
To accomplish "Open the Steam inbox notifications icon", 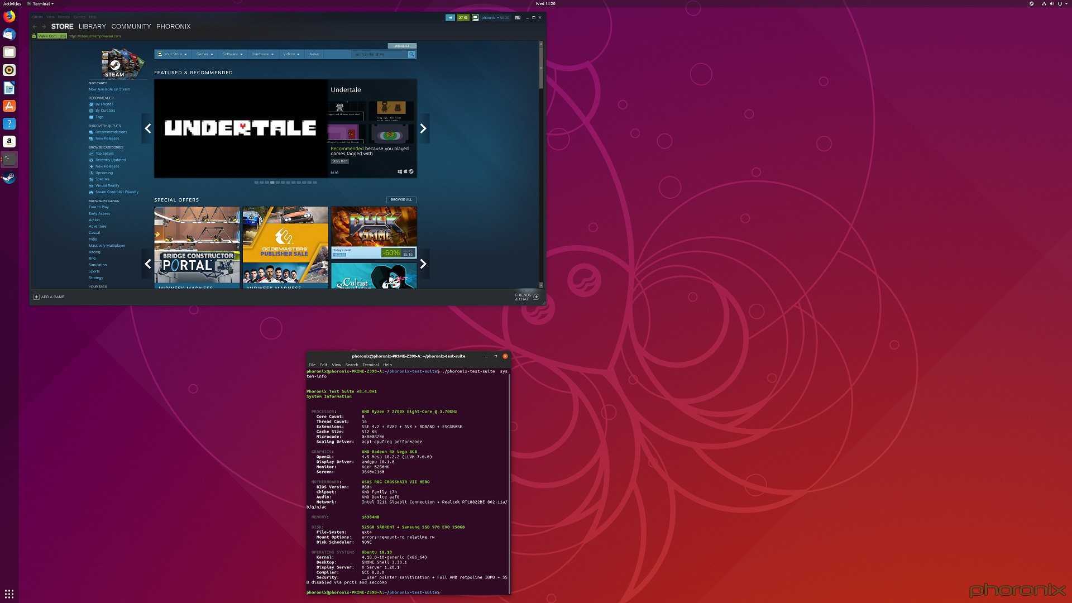I will (x=463, y=17).
